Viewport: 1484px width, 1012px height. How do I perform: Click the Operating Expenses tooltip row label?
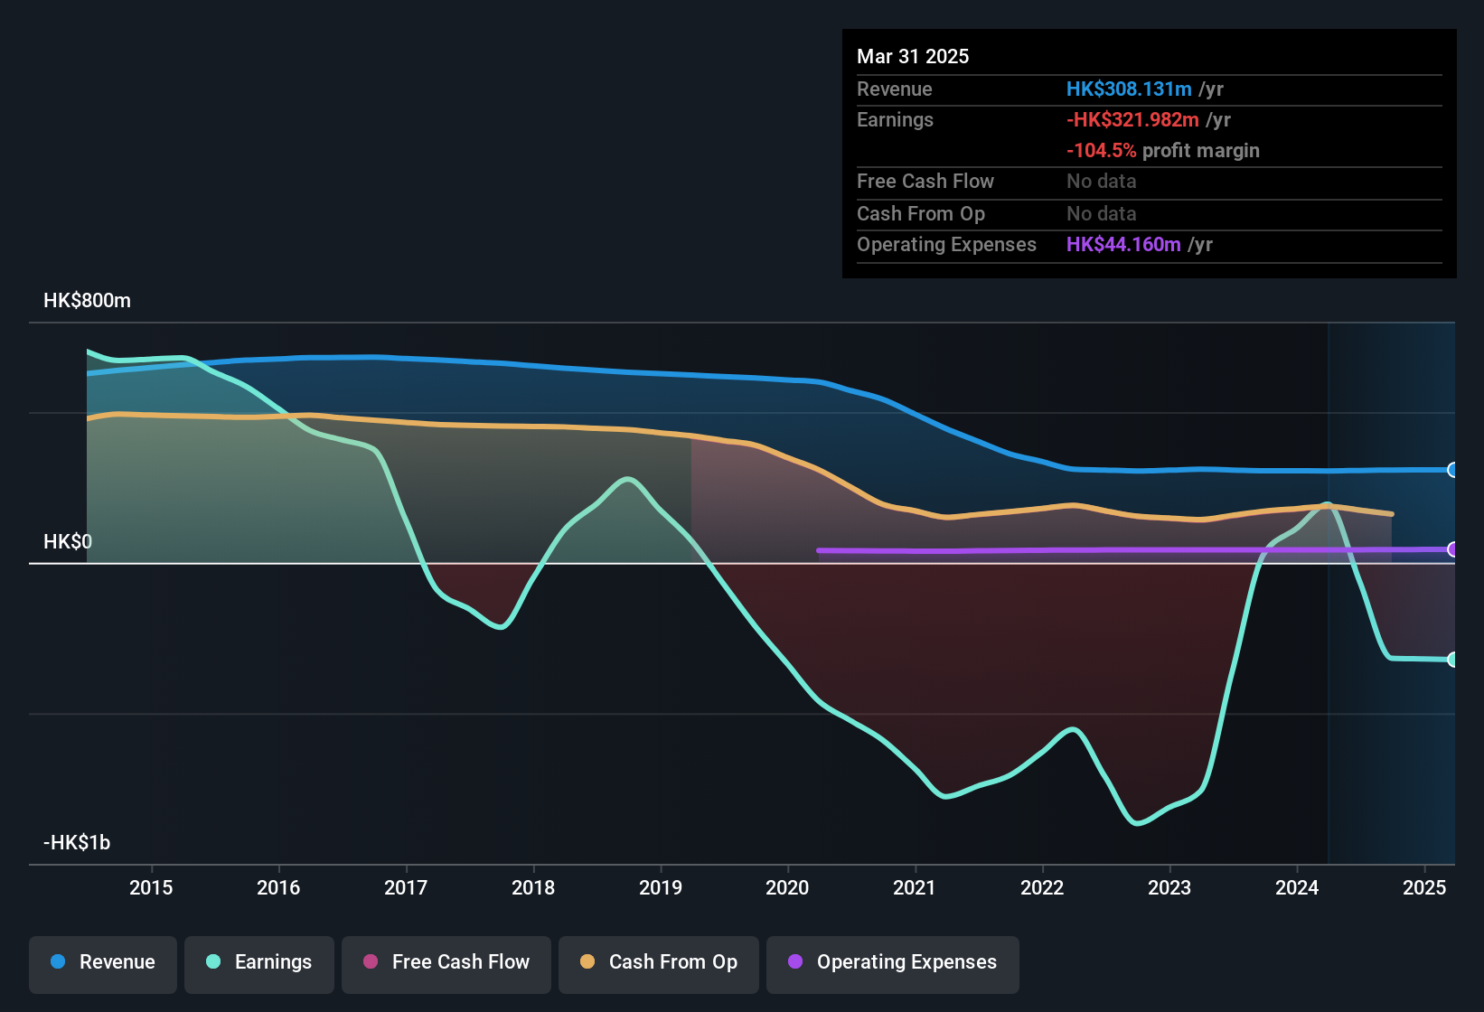click(x=946, y=245)
